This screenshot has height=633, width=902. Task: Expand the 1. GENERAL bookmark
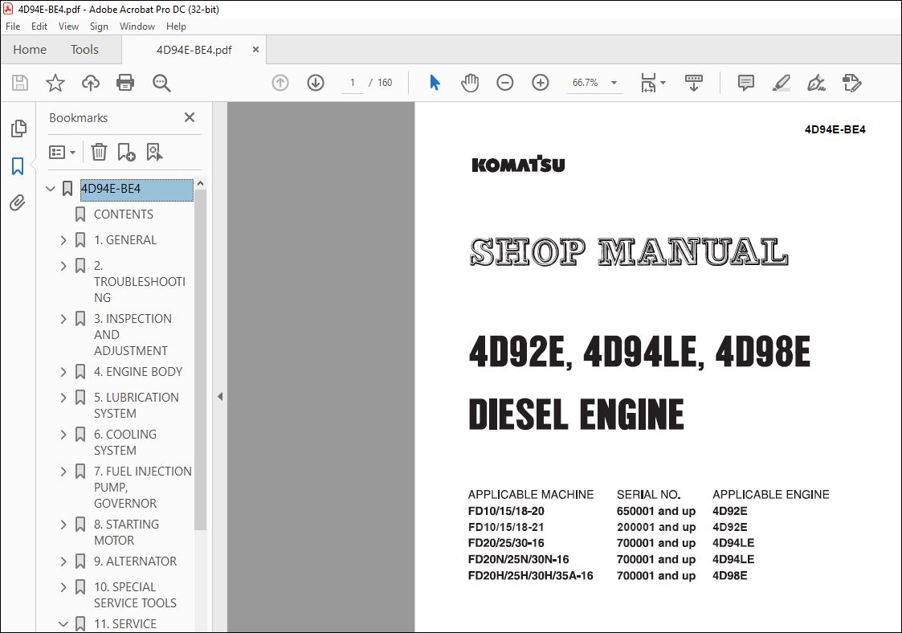pos(63,240)
